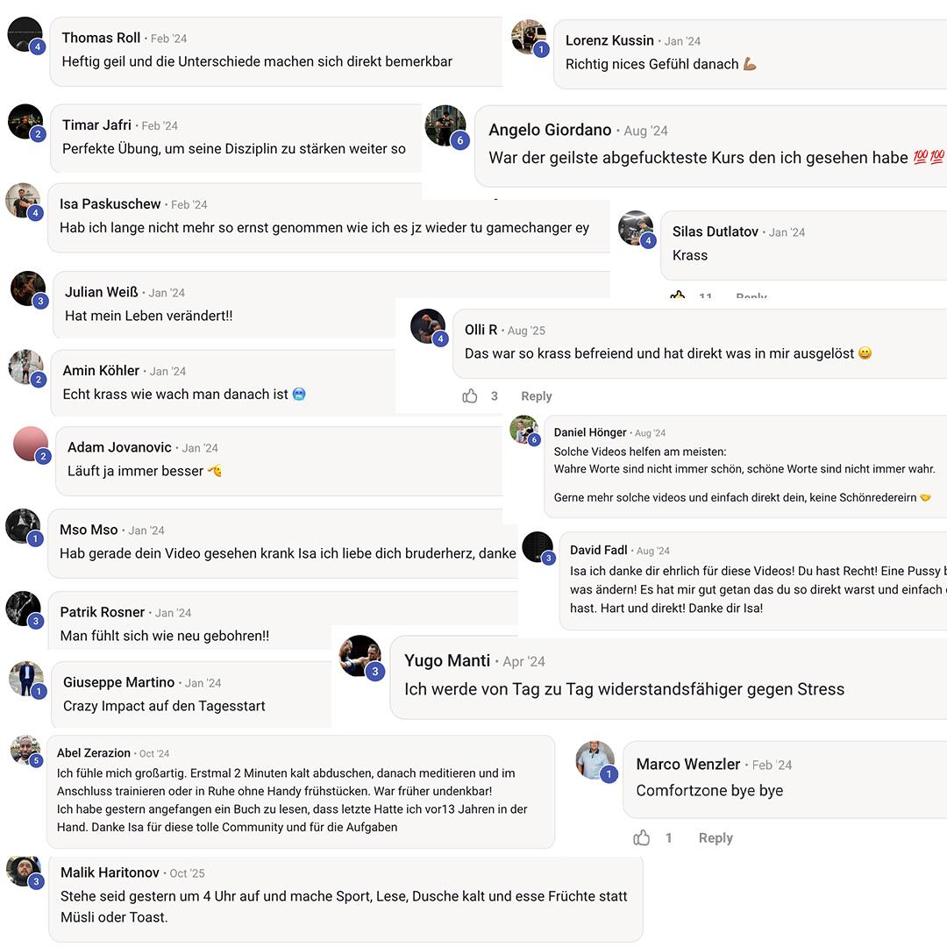Viewport: 947px width, 947px height.
Task: Click the Oct '25 timestamp on Malik Haritonov's comment
Action: click(187, 873)
